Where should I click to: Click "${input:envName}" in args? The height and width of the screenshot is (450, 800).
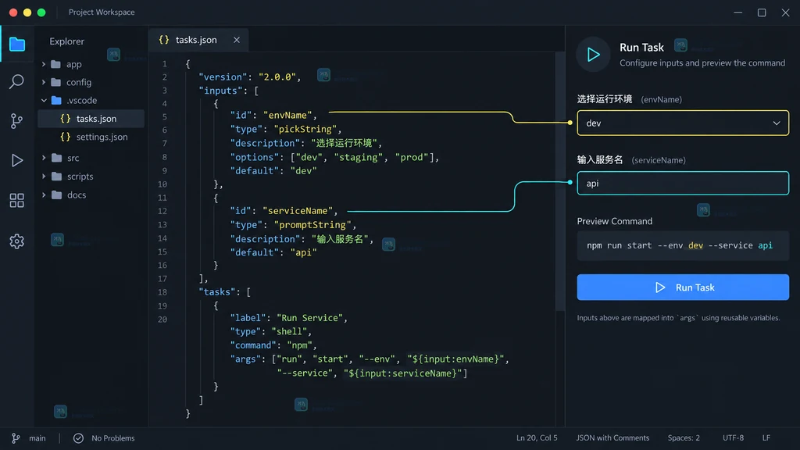pos(455,359)
